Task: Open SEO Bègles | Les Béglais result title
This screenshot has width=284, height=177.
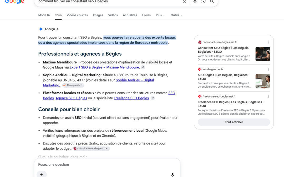Action: pyautogui.click(x=224, y=77)
